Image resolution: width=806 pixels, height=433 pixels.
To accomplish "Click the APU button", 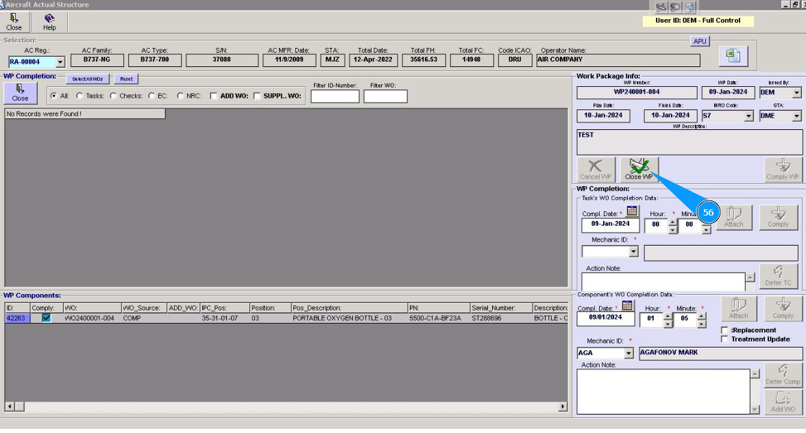I will [x=700, y=41].
